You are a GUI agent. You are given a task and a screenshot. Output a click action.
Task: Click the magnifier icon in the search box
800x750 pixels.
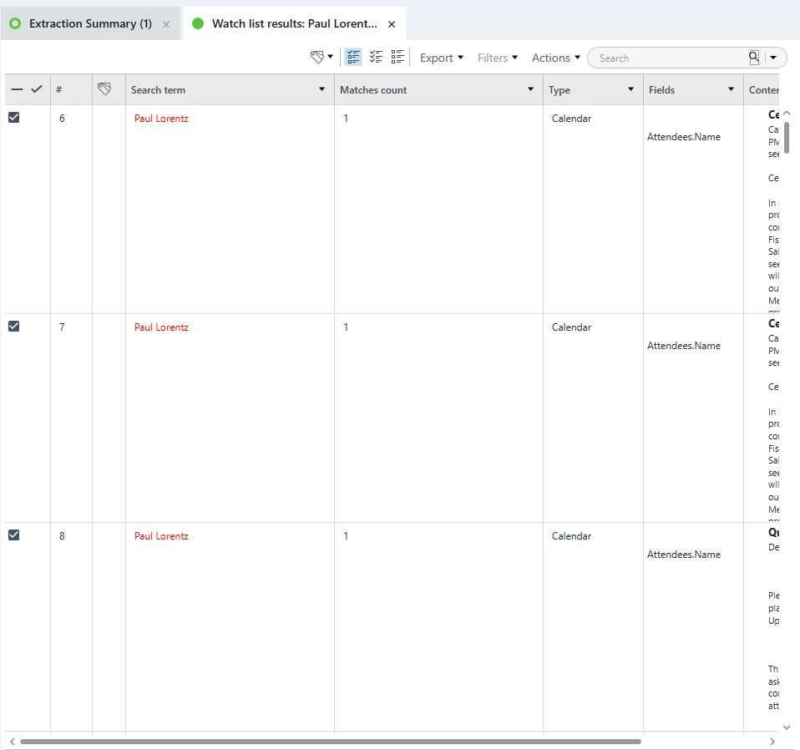(x=753, y=58)
